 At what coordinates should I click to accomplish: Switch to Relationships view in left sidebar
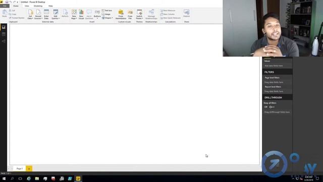pos(4,41)
